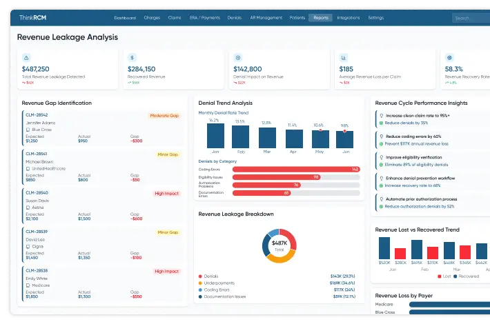The image size is (490, 324).
Task: Click the Blue Cross payer icon
Action: [x=28, y=130]
